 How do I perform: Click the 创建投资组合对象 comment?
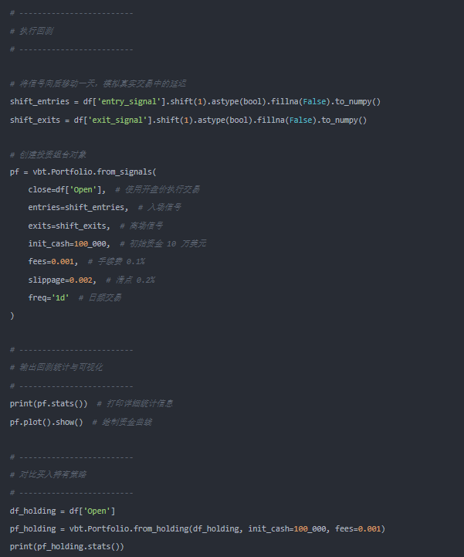[48, 155]
